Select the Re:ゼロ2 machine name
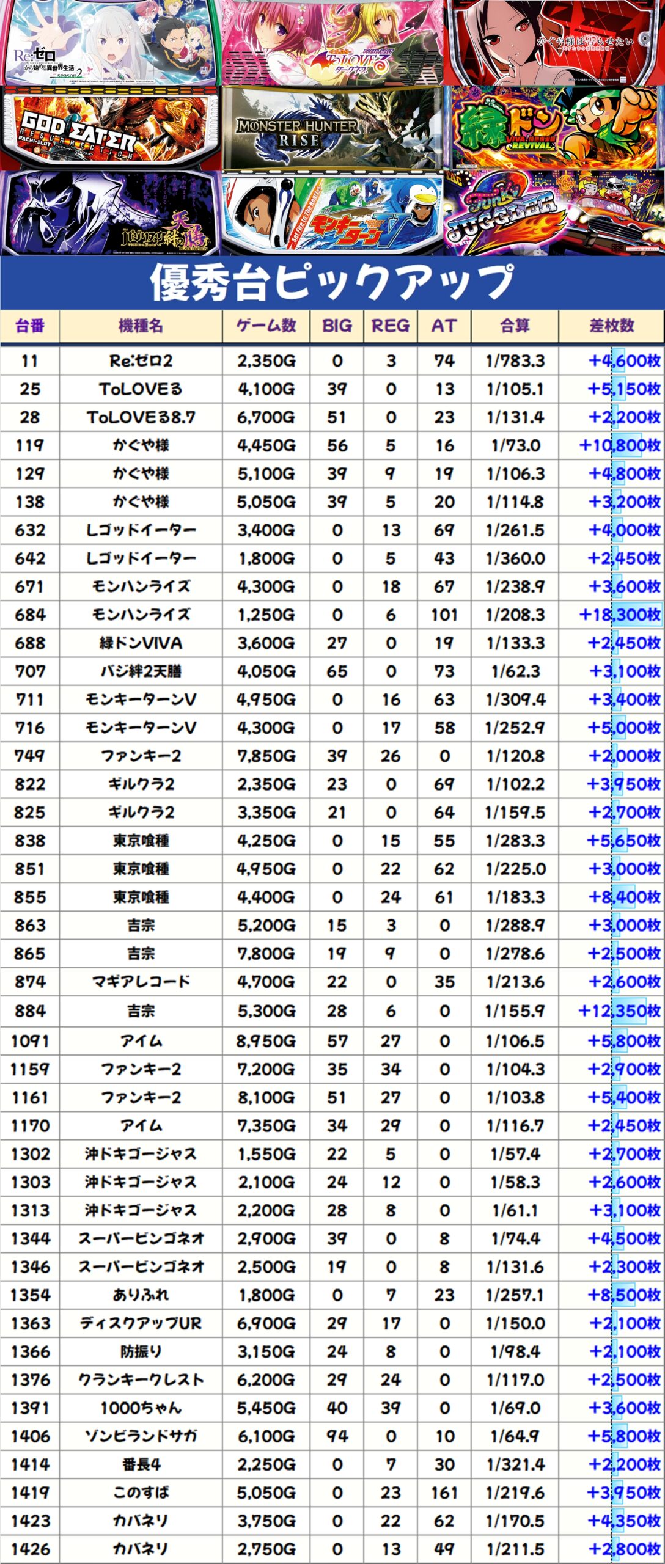Screen dimensions: 665x1564 141,361
